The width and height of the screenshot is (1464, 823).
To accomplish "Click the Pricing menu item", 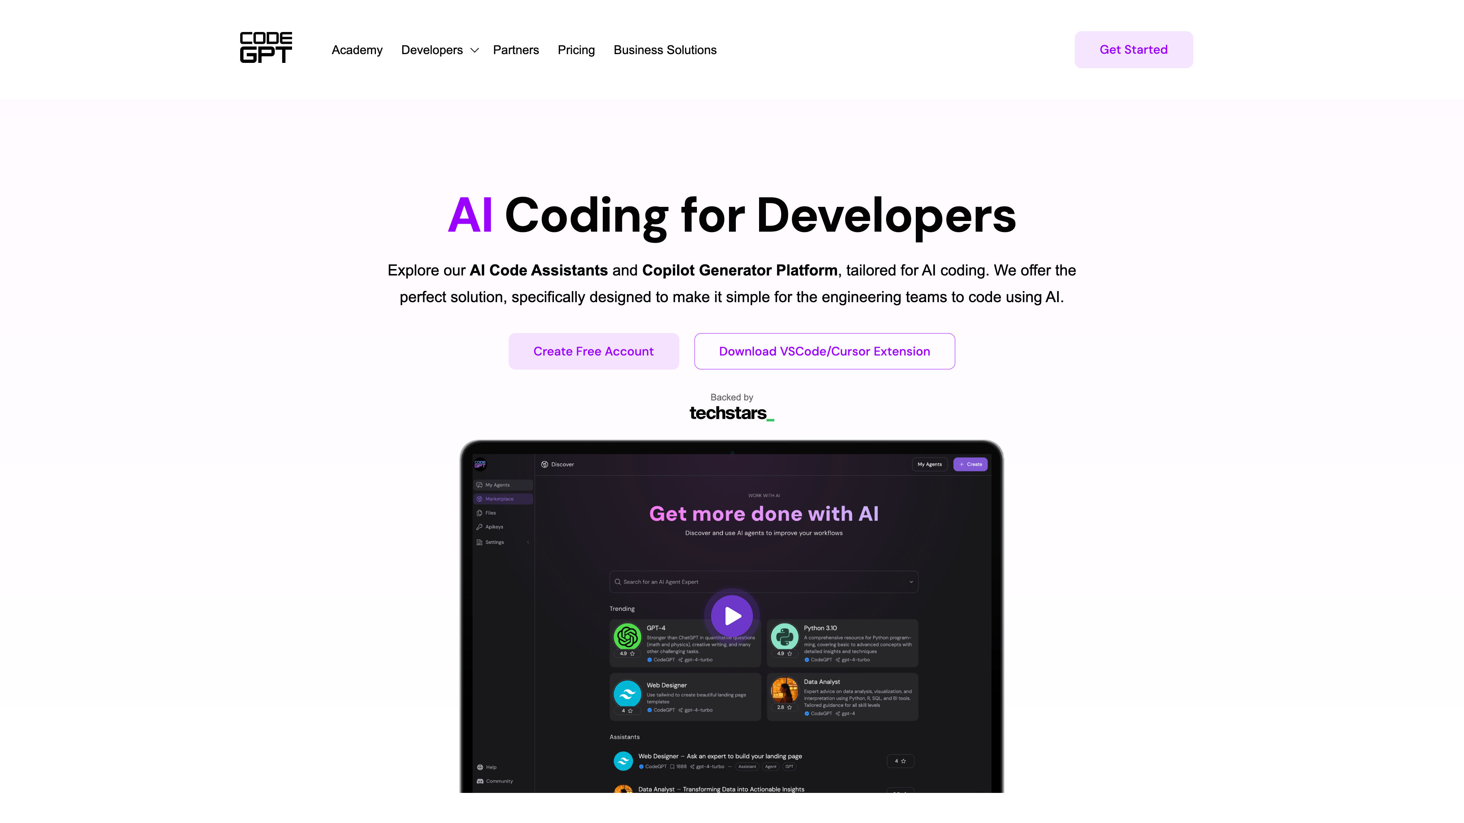I will tap(576, 49).
